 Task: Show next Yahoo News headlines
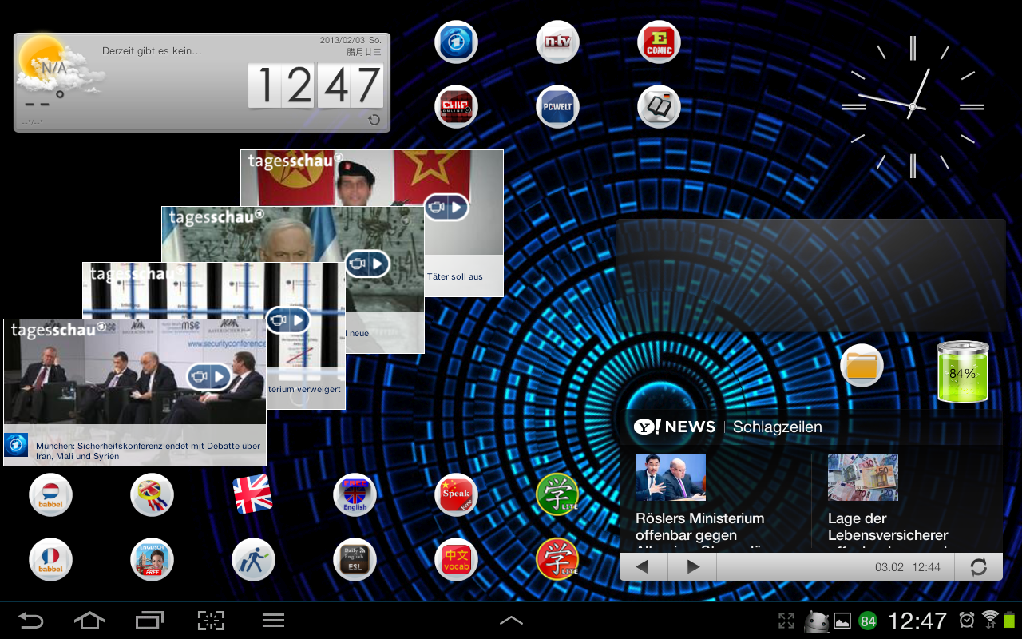pyautogui.click(x=692, y=566)
